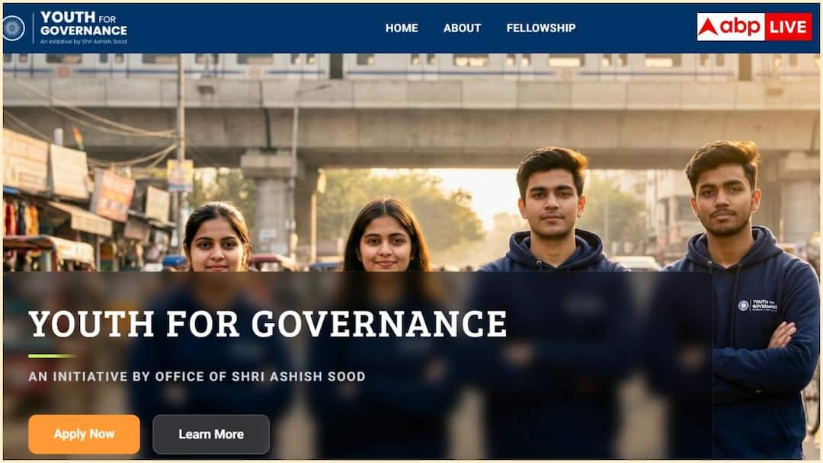Click the green accent line under headline
The image size is (823, 463).
pos(52,356)
